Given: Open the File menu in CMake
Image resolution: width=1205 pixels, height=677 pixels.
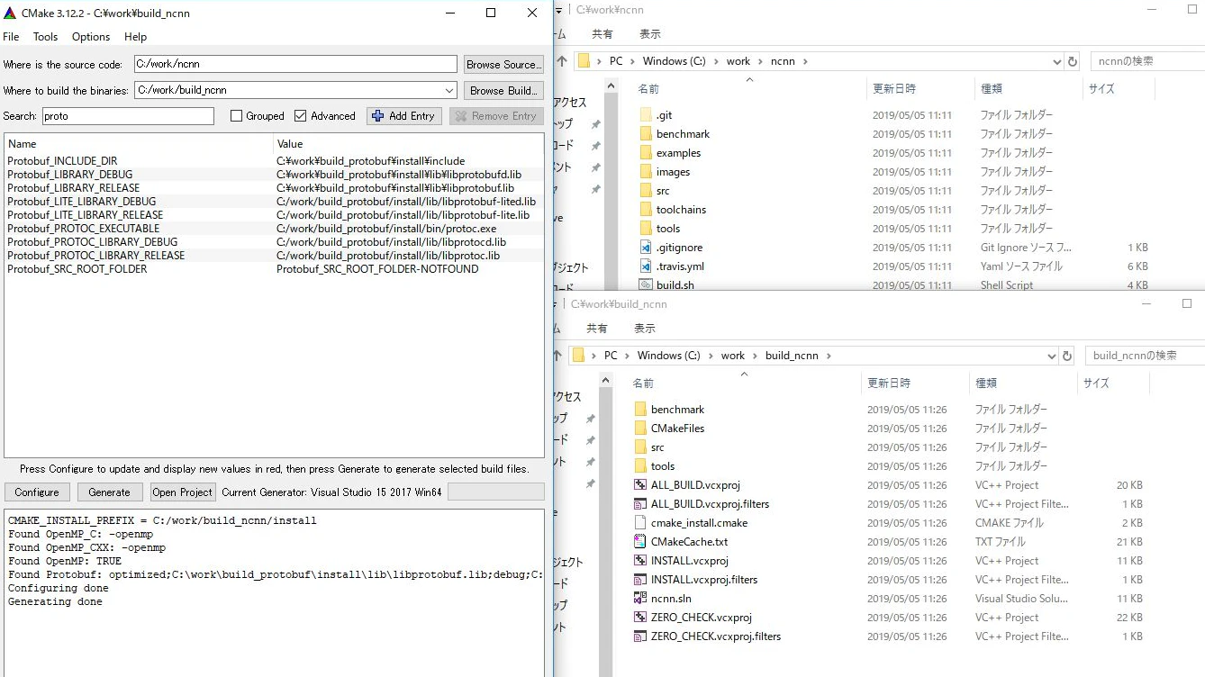Looking at the screenshot, I should pyautogui.click(x=11, y=37).
